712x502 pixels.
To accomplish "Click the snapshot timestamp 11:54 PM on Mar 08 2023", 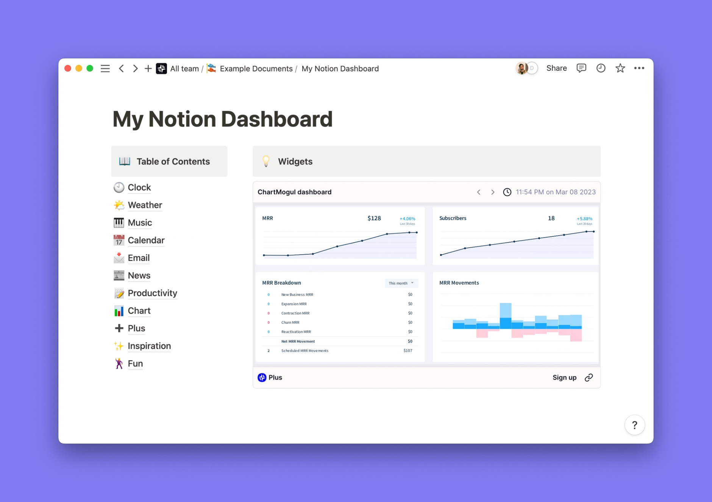I will click(x=556, y=192).
